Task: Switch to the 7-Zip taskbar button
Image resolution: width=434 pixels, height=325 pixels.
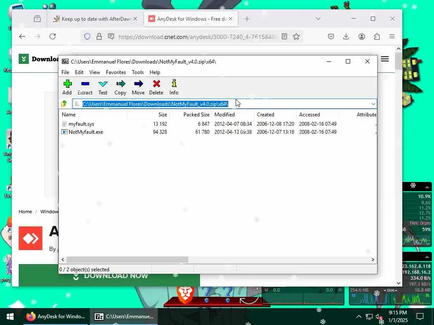Action: click(x=124, y=317)
